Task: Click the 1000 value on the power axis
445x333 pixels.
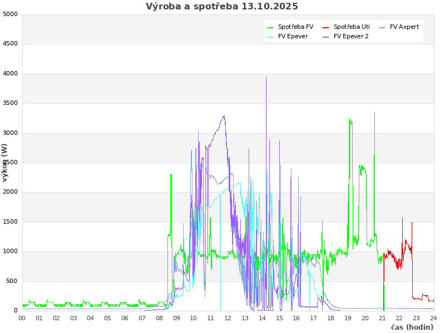Action: pos(10,251)
